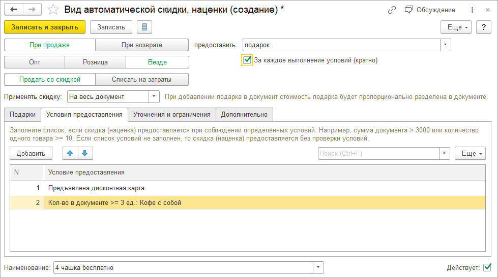Uncheck the 'Действует' checkbox

click(x=487, y=267)
